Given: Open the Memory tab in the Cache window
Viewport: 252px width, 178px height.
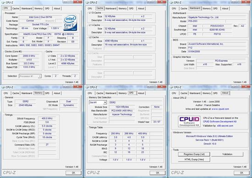Looking at the screenshot, I should click(x=122, y=9).
